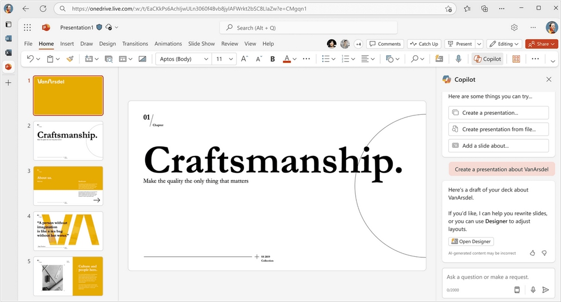The image size is (561, 302).
Task: Open the app launcher waffle icon
Action: coord(28,28)
